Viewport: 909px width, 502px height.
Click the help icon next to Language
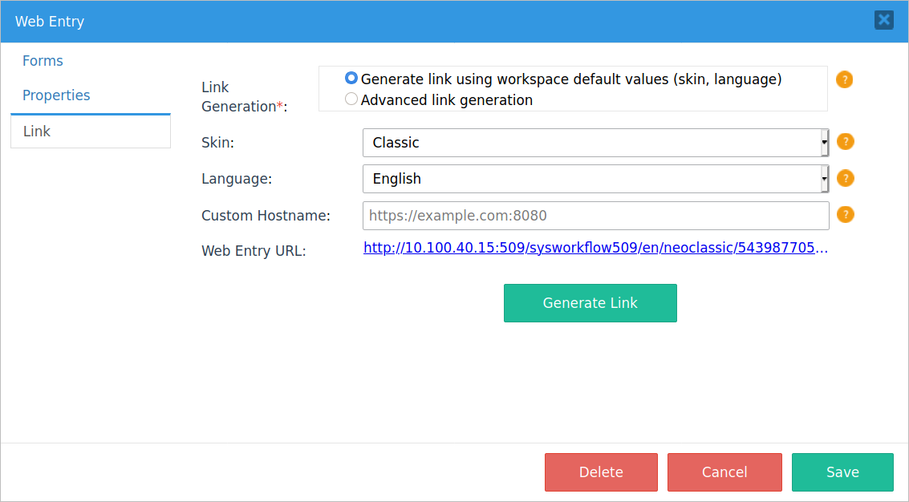coord(845,178)
